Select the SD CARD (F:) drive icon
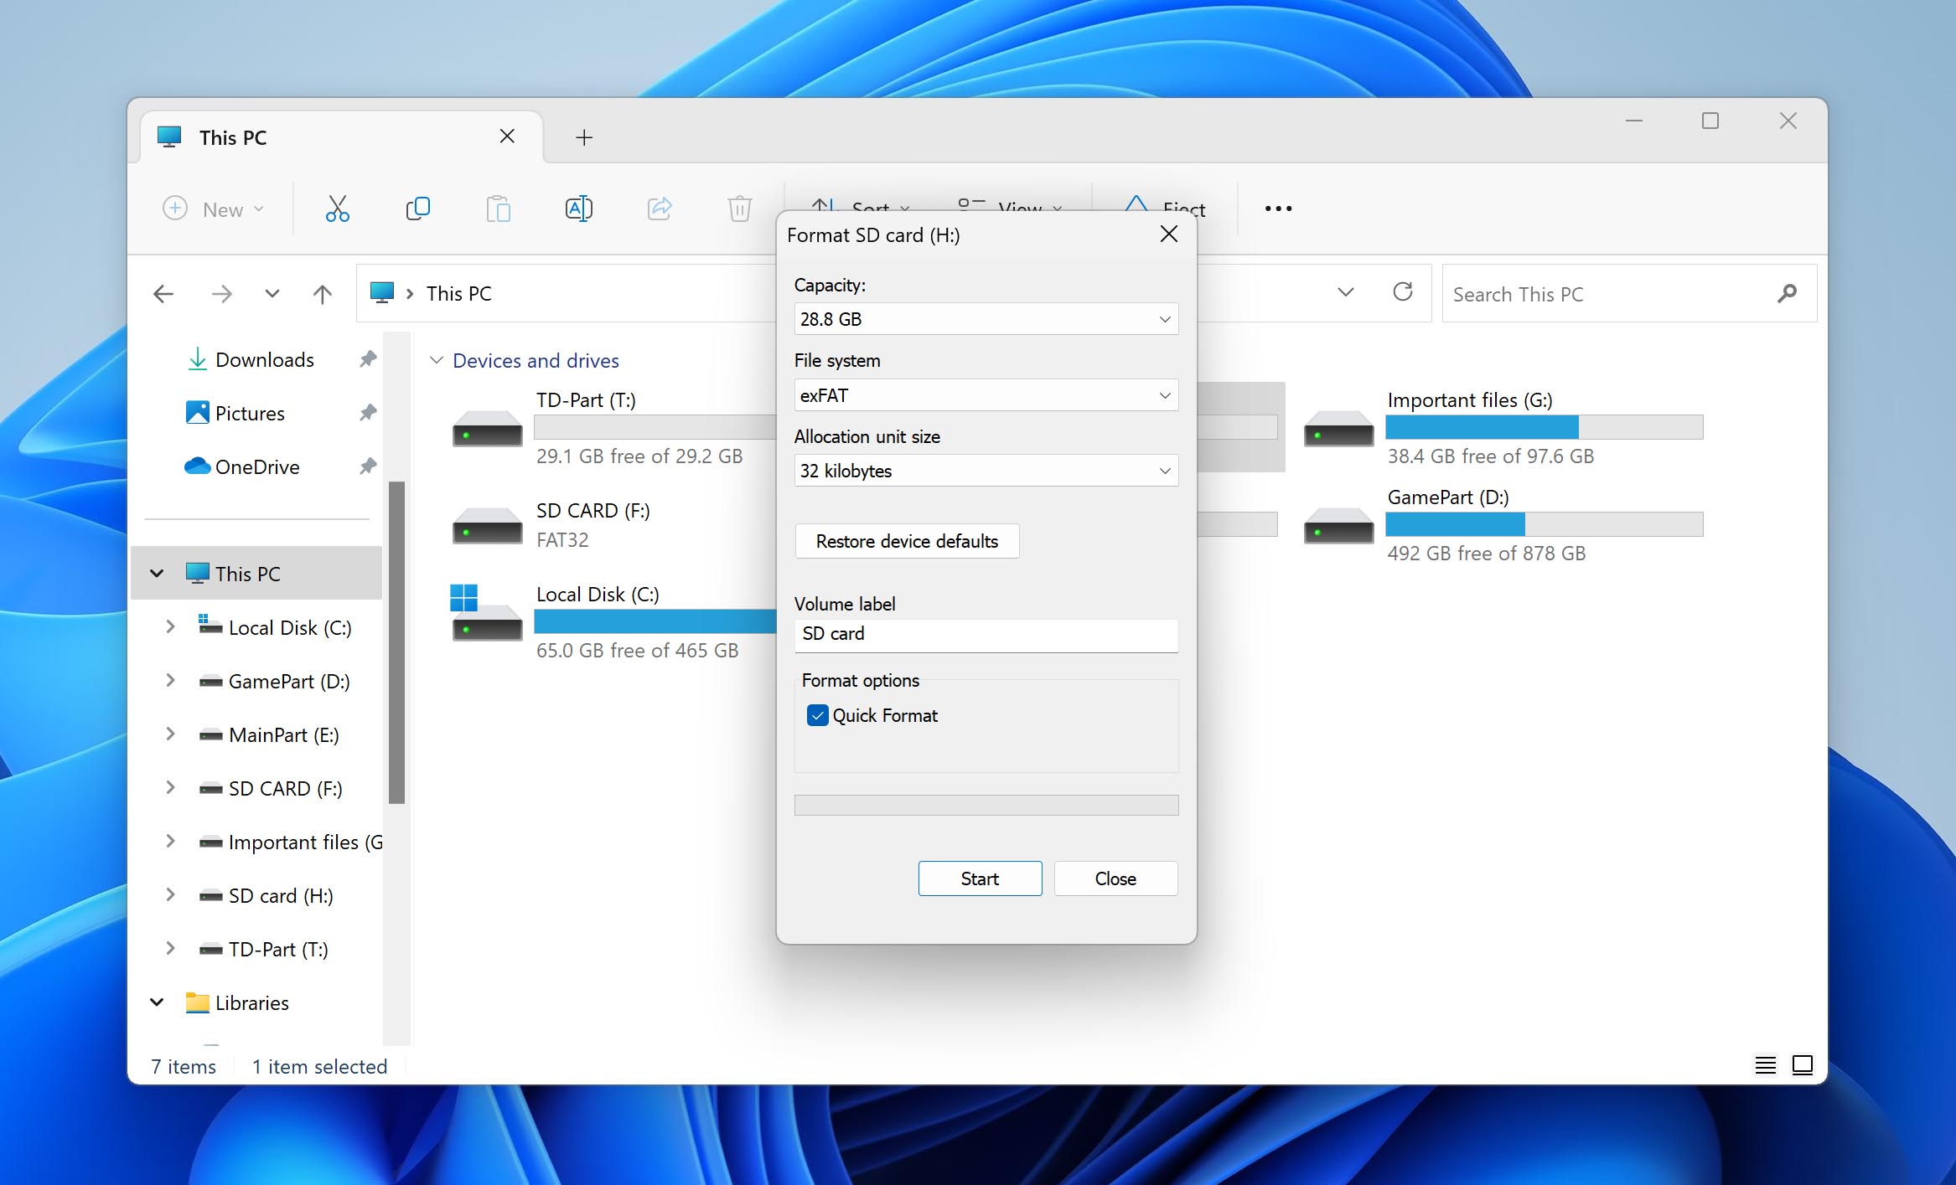The height and width of the screenshot is (1185, 1956). [x=487, y=525]
